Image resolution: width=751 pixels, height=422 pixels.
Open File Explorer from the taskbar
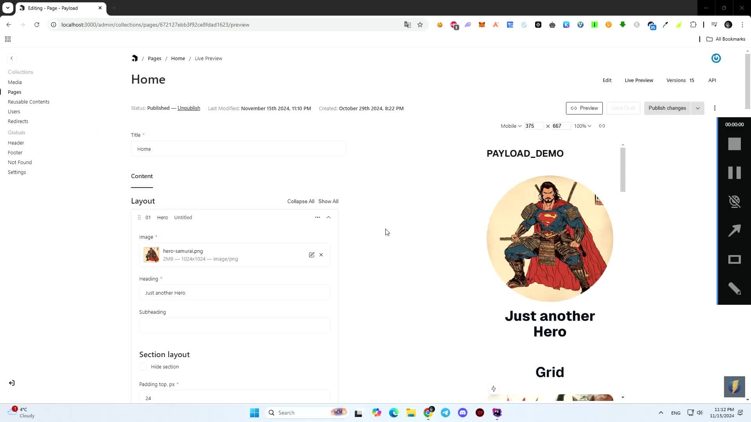tap(411, 413)
